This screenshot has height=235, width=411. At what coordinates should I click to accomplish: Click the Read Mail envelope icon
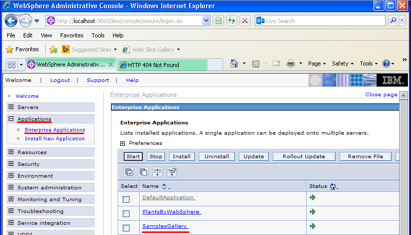point(276,63)
